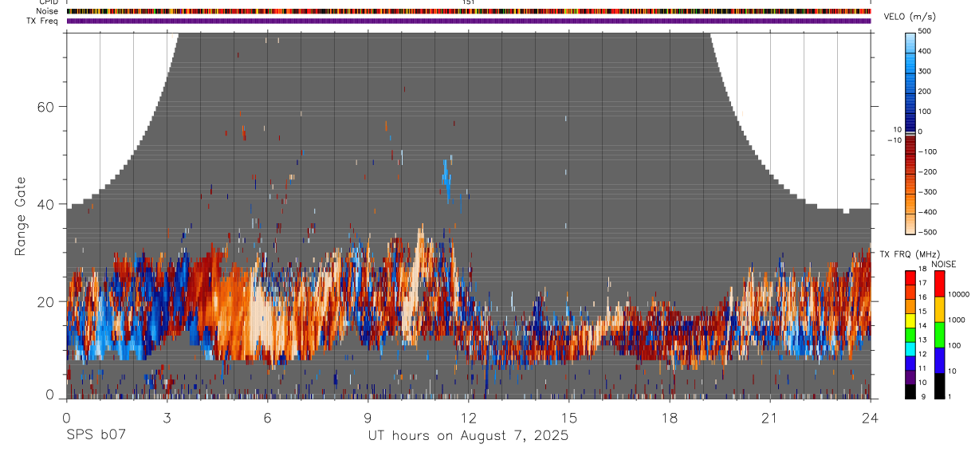Click the '1000' noise scale label

click(x=956, y=320)
